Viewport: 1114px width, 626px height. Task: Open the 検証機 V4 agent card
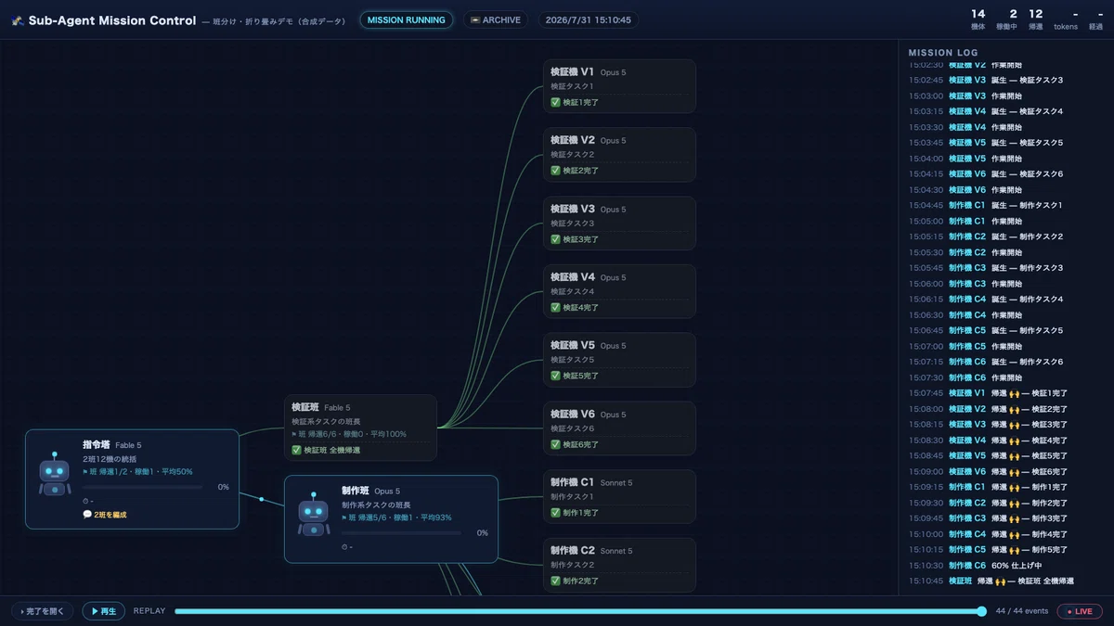pyautogui.click(x=619, y=291)
